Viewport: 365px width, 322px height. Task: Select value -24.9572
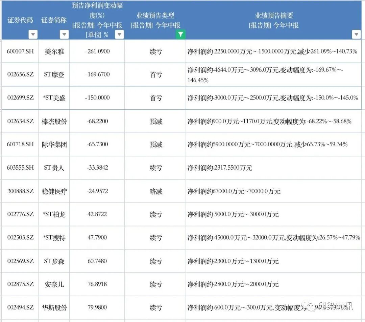pyautogui.click(x=97, y=191)
